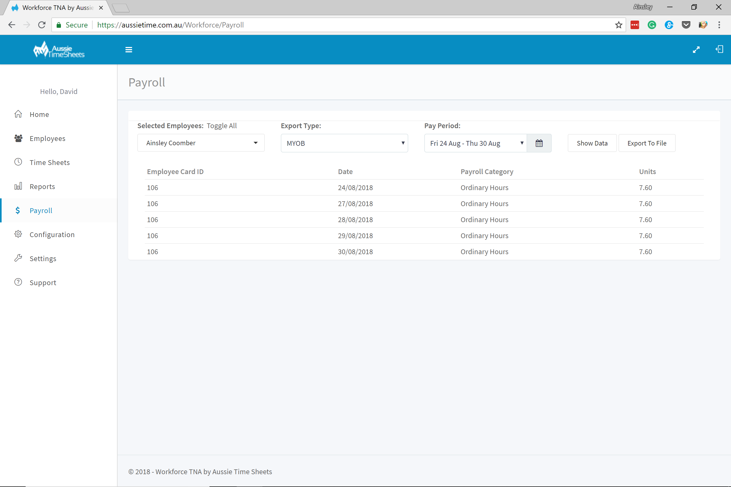
Task: Click the copyright footer text
Action: [200, 472]
